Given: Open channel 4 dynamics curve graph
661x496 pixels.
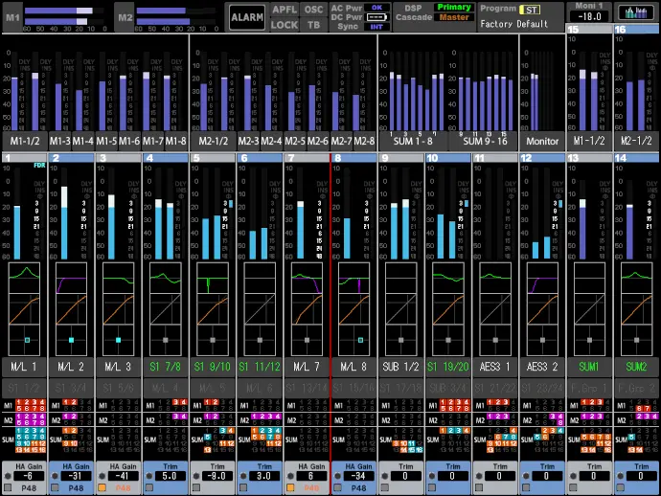Looking at the screenshot, I should [166, 309].
